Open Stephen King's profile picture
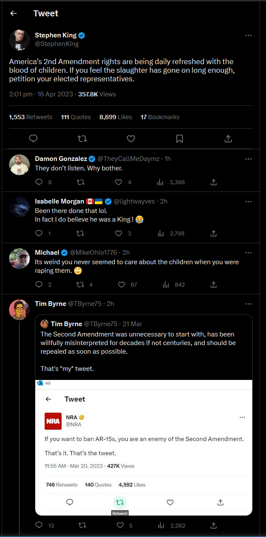 tap(19, 40)
